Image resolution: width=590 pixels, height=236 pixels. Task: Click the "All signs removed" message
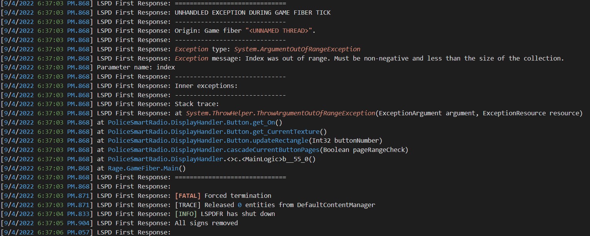206,223
